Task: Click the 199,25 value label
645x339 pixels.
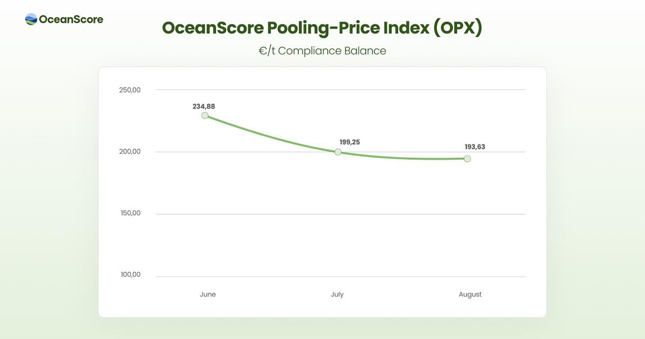Action: click(349, 142)
